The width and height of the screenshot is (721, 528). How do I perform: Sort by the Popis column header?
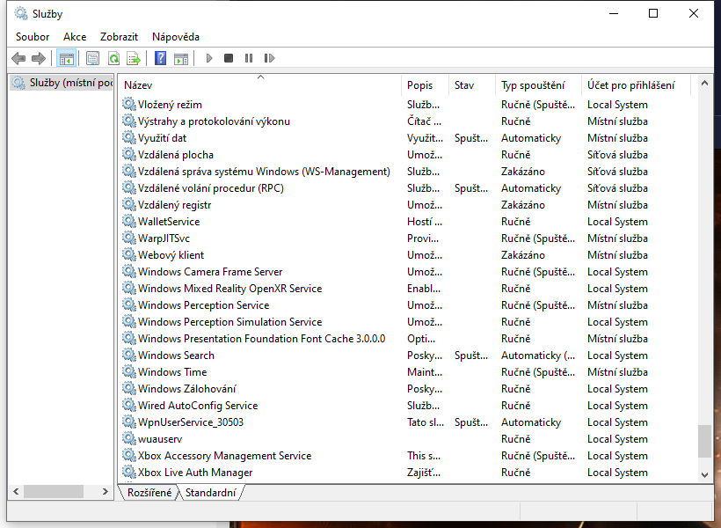(425, 85)
